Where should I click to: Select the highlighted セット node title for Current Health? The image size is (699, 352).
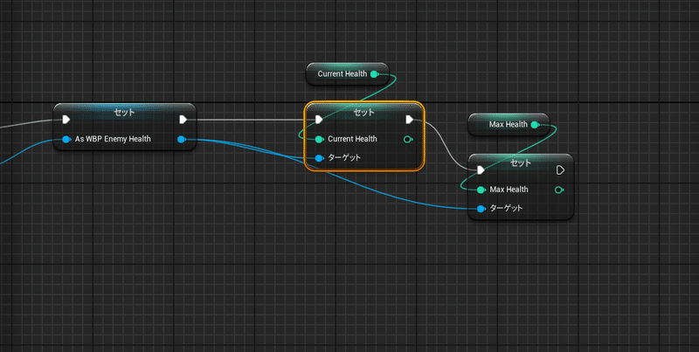coord(363,113)
